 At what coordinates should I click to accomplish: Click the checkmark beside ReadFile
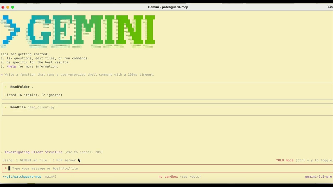[x=5, y=107]
